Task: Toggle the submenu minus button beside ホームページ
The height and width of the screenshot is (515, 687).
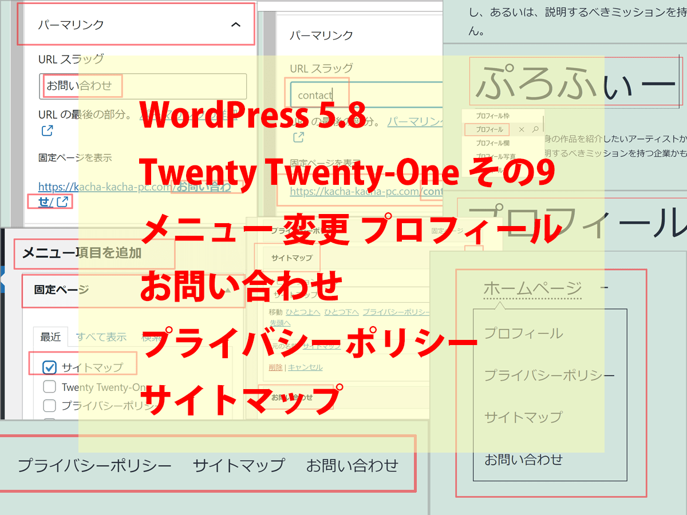Action: [x=605, y=287]
